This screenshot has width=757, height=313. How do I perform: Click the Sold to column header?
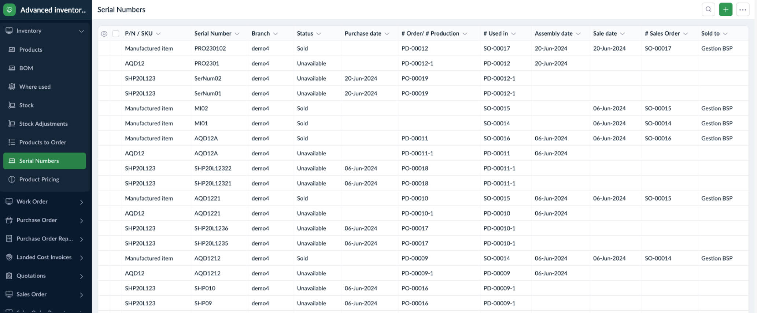[x=710, y=33]
